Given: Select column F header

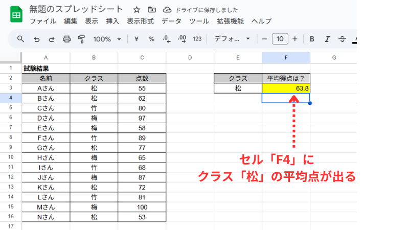Looking at the screenshot, I should click(286, 58).
